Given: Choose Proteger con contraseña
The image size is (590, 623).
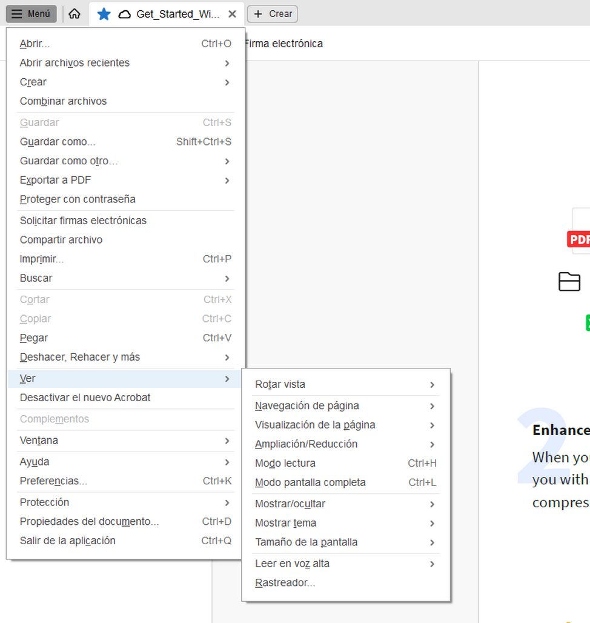Looking at the screenshot, I should tap(125, 199).
